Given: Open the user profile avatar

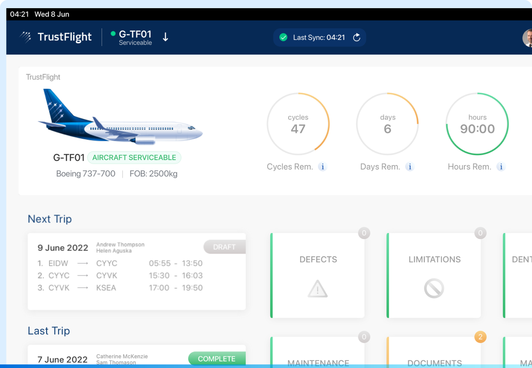Looking at the screenshot, I should (527, 37).
